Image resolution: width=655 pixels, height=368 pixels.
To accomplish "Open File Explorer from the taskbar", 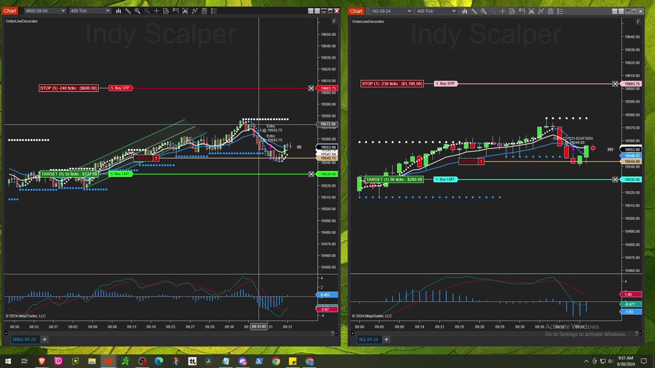I will [92, 361].
